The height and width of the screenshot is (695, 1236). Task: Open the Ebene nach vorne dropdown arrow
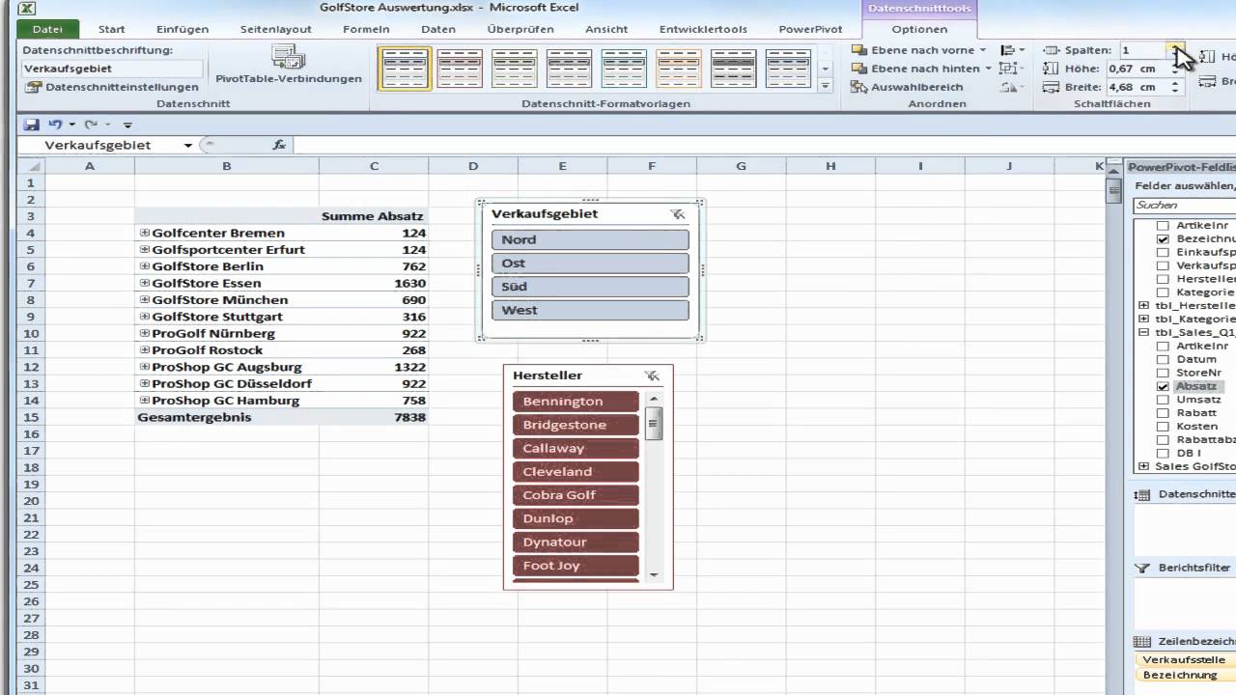(983, 49)
